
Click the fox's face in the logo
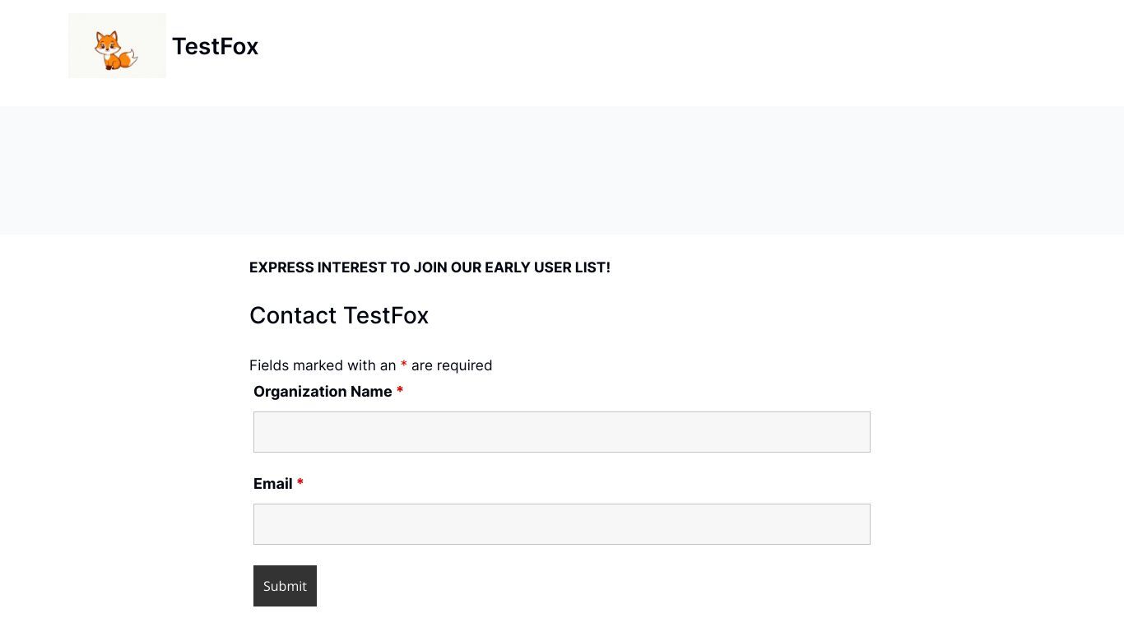coord(106,43)
